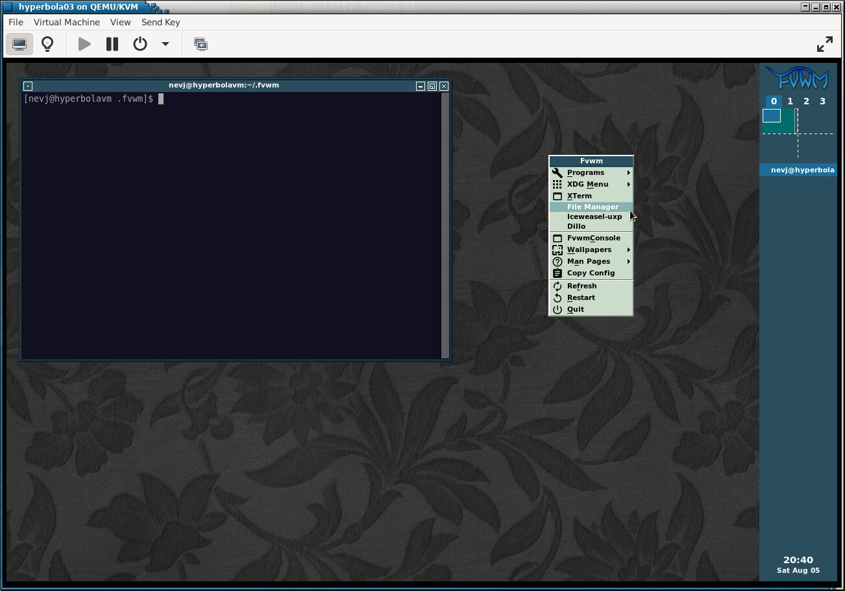Click the FVWM logo in panel
The image size is (845, 591).
(x=798, y=78)
